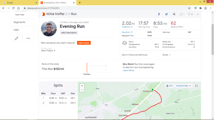Zoom out on the map
The image size is (214, 120).
(x=82, y=90)
